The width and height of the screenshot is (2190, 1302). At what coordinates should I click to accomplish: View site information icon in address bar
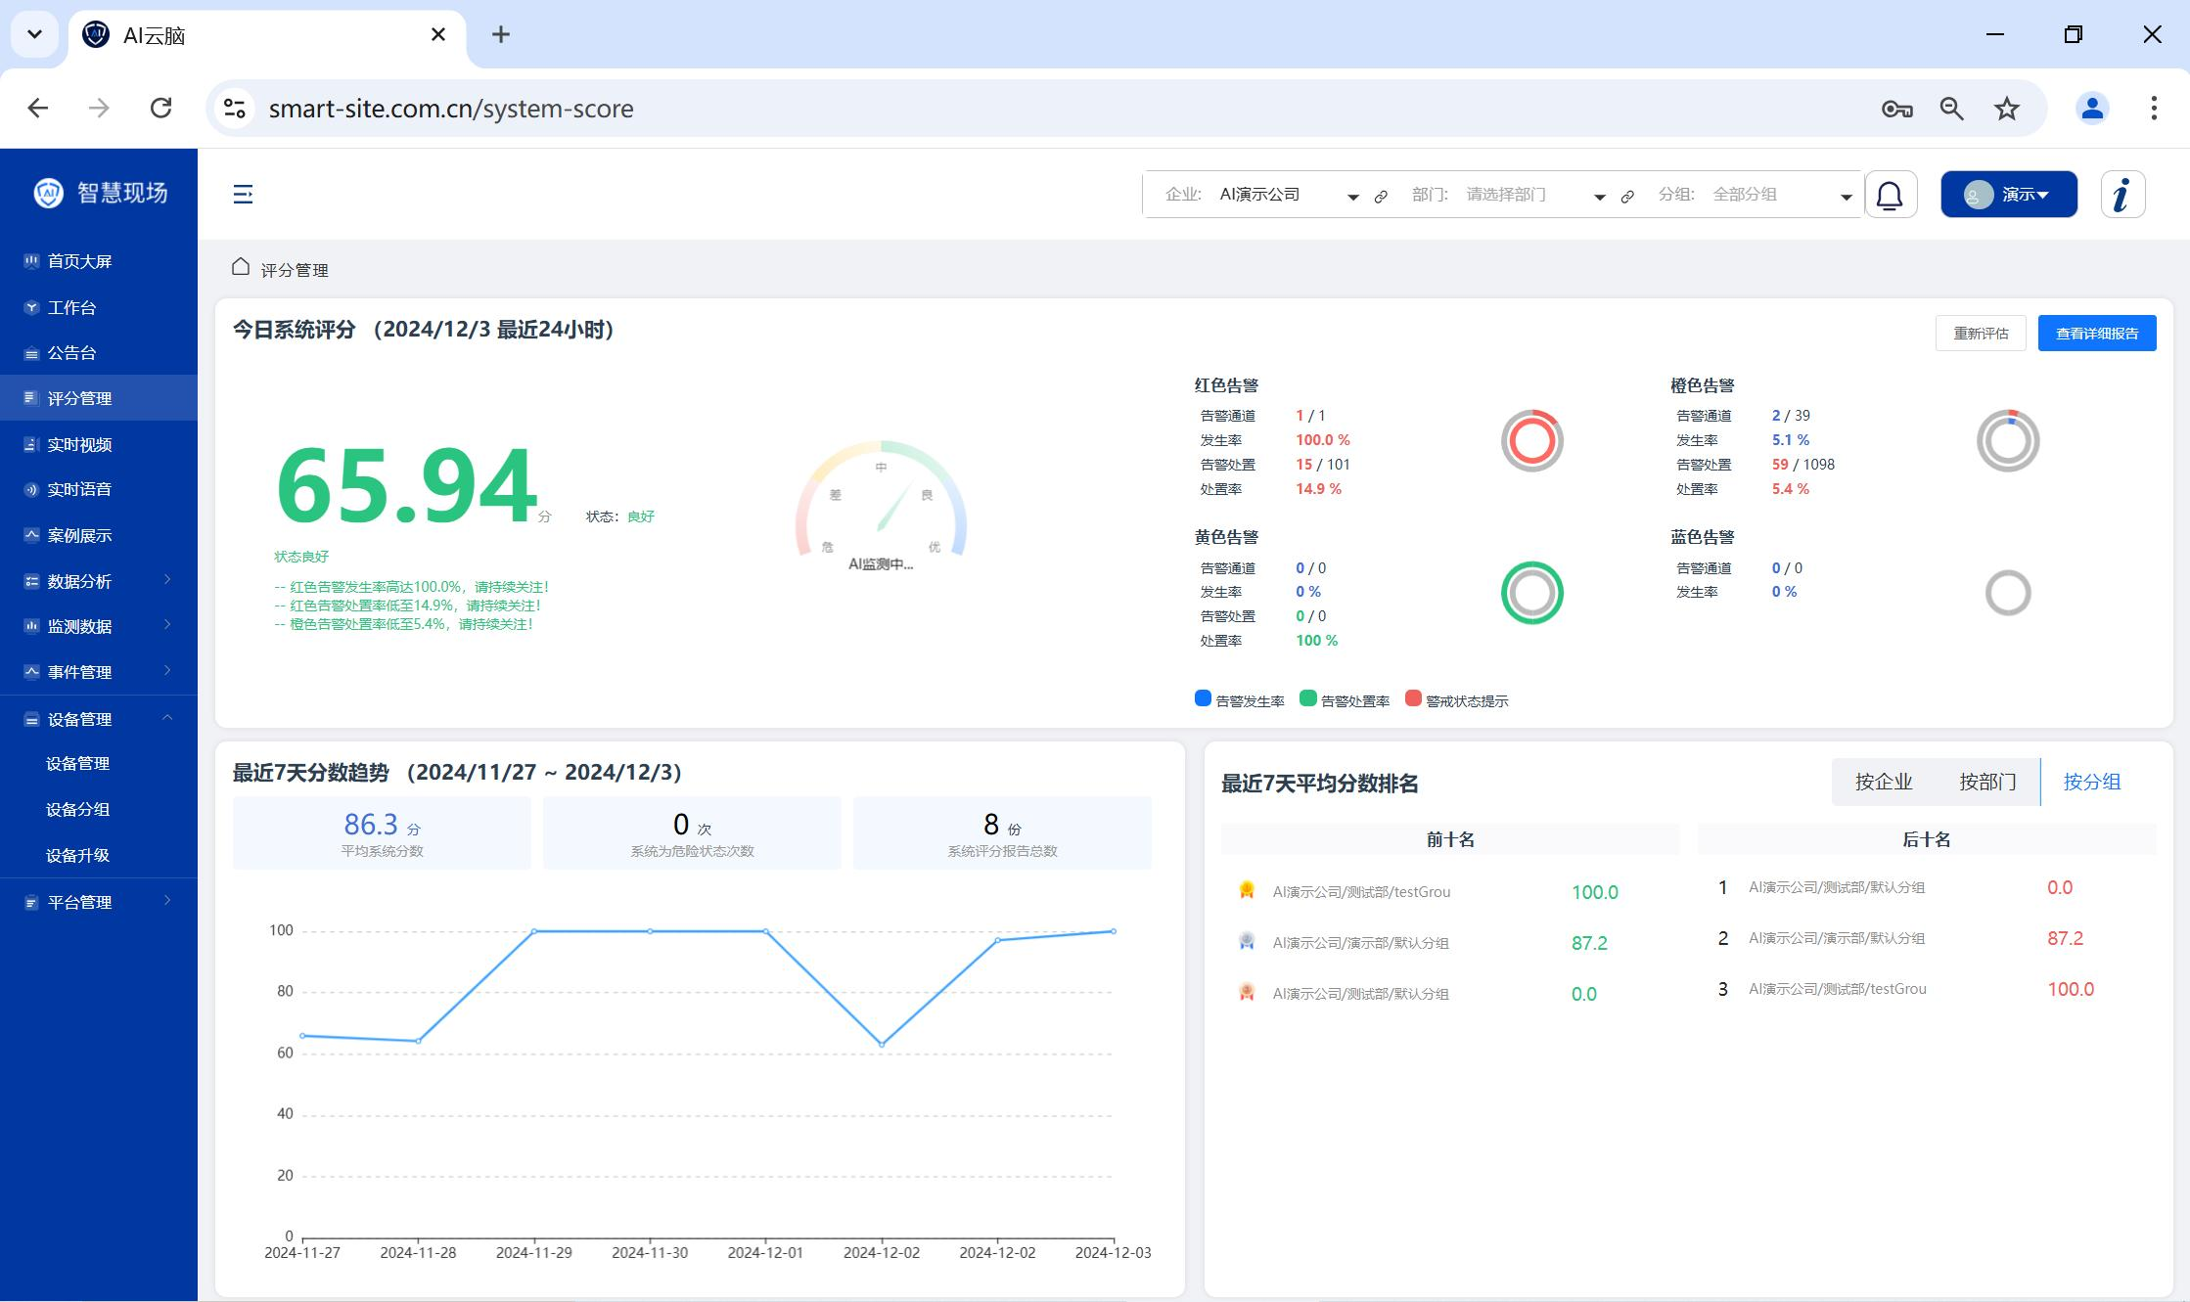[x=235, y=109]
